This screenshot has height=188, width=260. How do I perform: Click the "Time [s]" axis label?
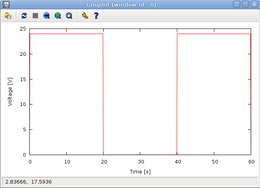point(140,172)
